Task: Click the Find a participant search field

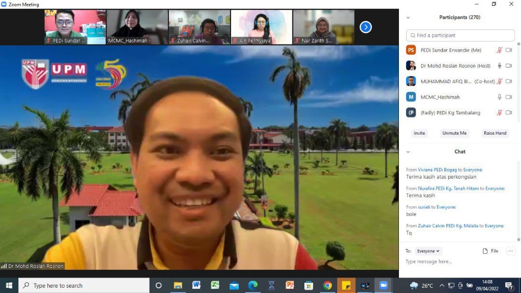Action: coord(461,35)
